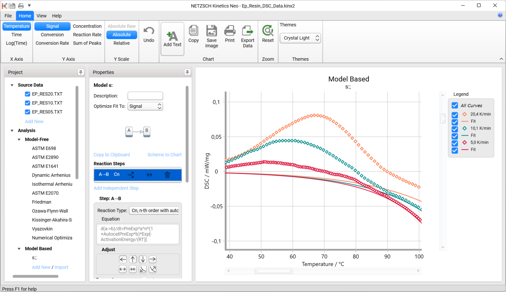Click the Export Data icon

click(248, 31)
